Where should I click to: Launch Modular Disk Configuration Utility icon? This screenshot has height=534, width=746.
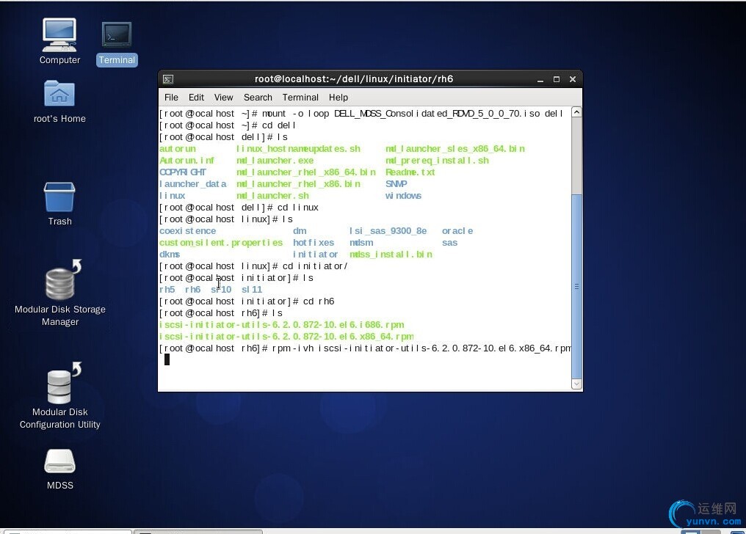pyautogui.click(x=60, y=396)
